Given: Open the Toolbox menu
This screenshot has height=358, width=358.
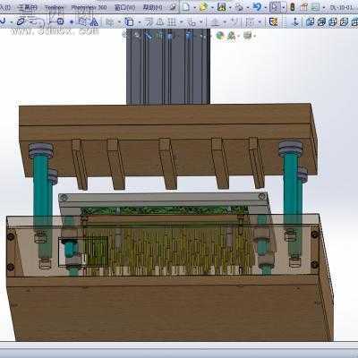Looking at the screenshot, I should pyautogui.click(x=55, y=7).
